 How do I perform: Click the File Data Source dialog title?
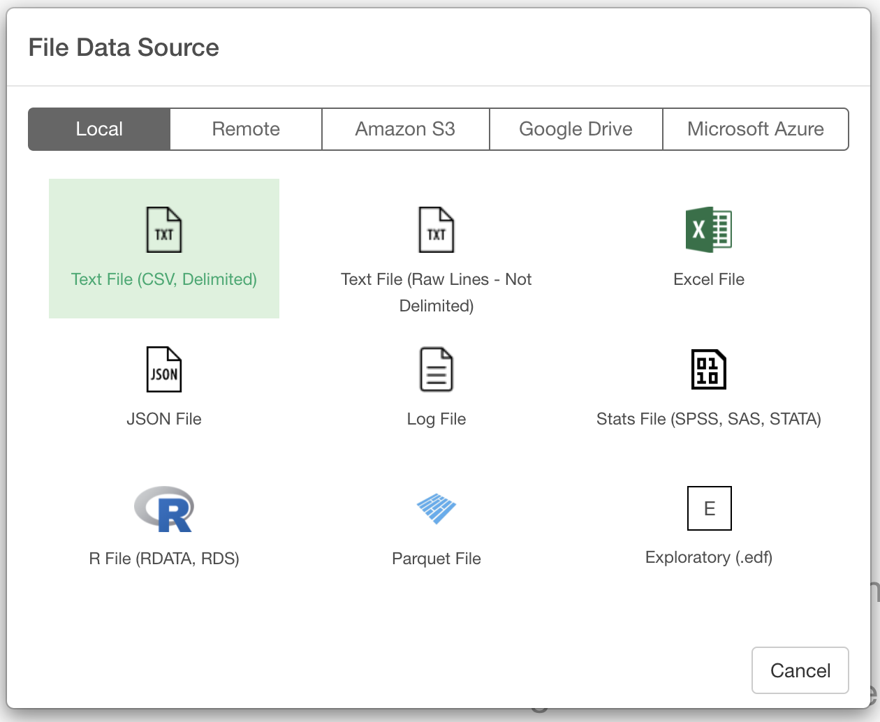point(123,47)
